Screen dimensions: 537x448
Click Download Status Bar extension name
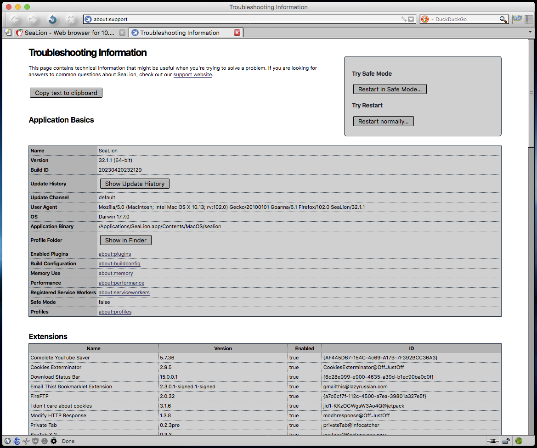click(x=55, y=377)
